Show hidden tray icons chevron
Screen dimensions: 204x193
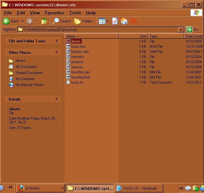(x=181, y=188)
